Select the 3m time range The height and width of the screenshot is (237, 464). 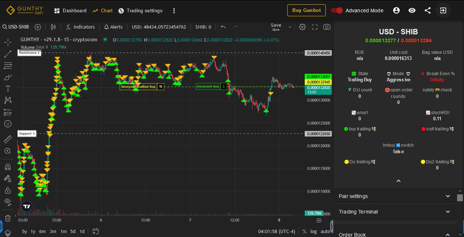(53, 232)
